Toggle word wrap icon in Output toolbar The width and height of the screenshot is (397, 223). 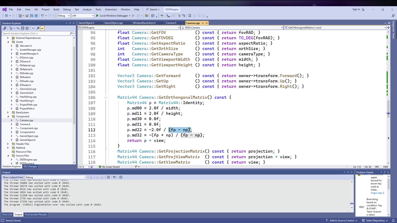tap(114, 177)
